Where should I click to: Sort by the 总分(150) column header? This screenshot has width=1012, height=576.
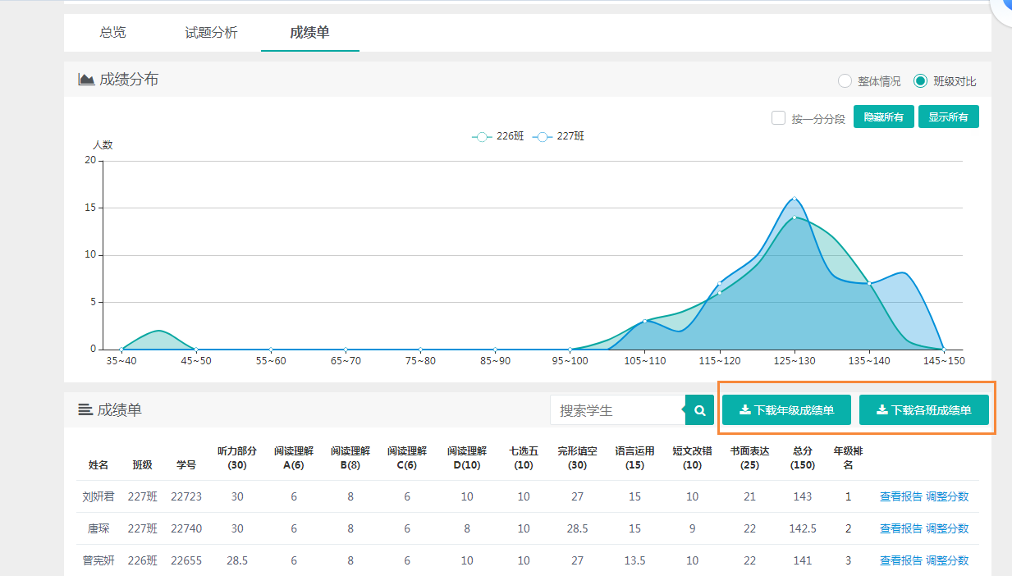click(x=802, y=458)
